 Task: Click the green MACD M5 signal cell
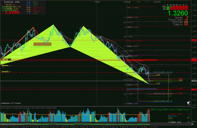point(171,6)
